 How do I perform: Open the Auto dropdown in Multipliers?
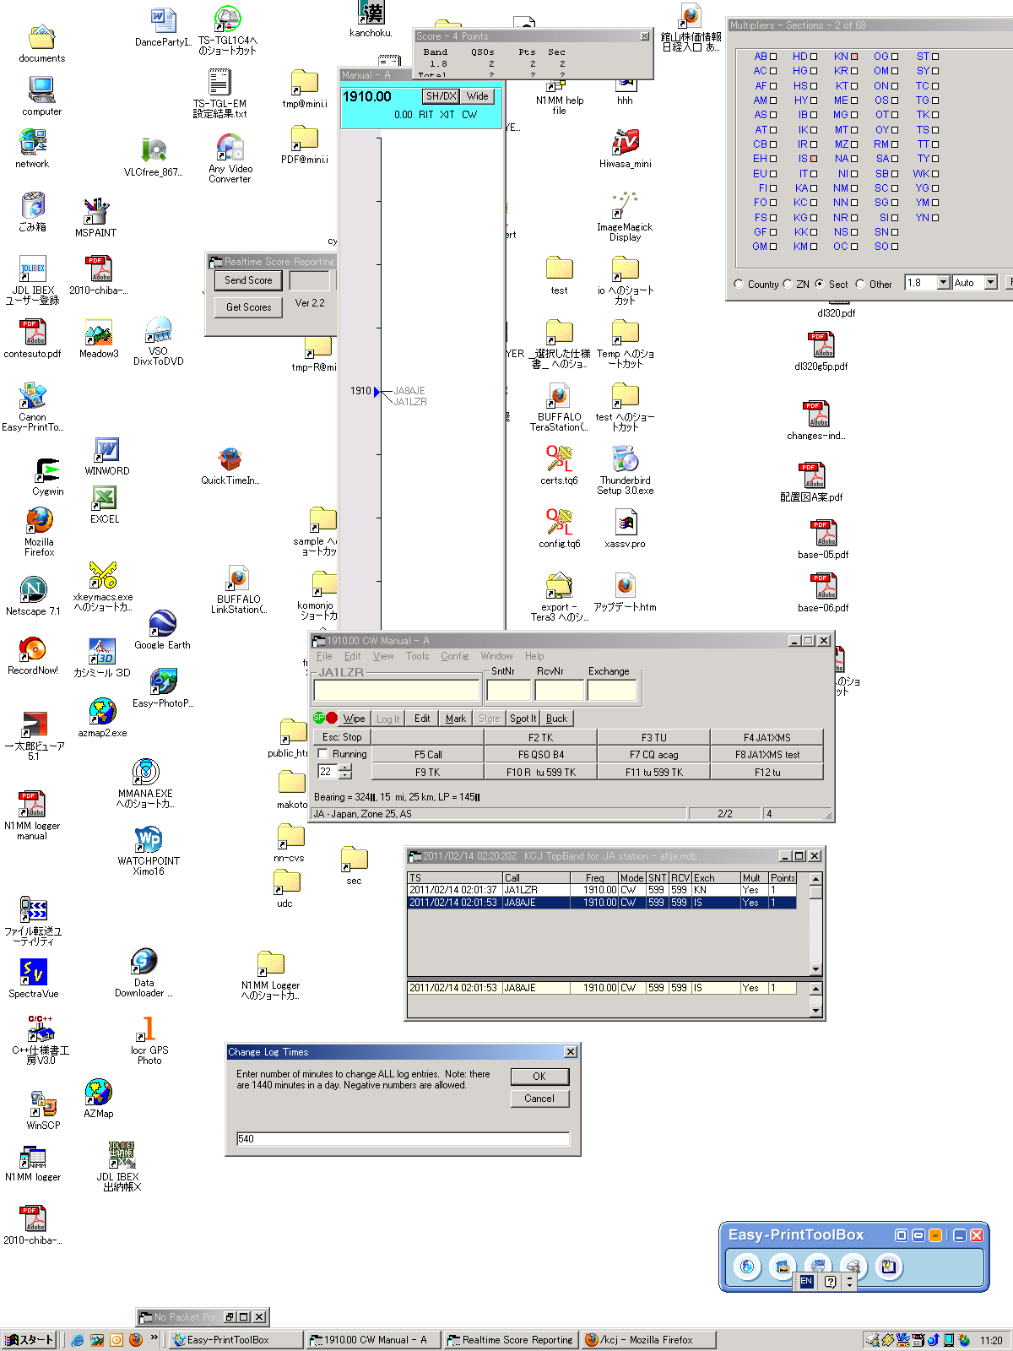click(x=991, y=283)
